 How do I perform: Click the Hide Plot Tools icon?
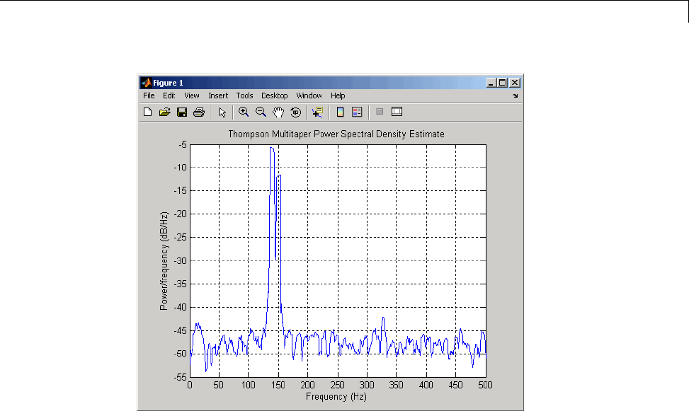click(x=380, y=112)
